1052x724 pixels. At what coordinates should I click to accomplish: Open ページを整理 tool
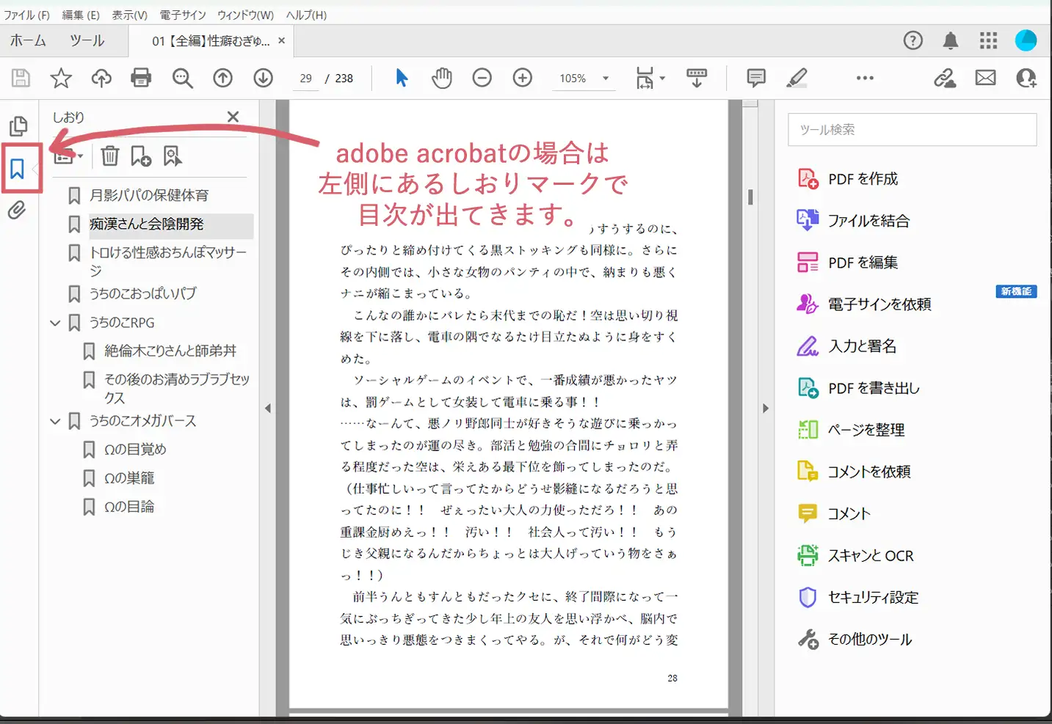tap(851, 430)
